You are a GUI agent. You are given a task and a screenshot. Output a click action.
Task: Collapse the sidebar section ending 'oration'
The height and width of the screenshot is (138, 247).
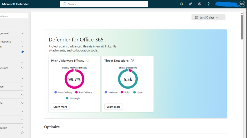click(x=22, y=128)
